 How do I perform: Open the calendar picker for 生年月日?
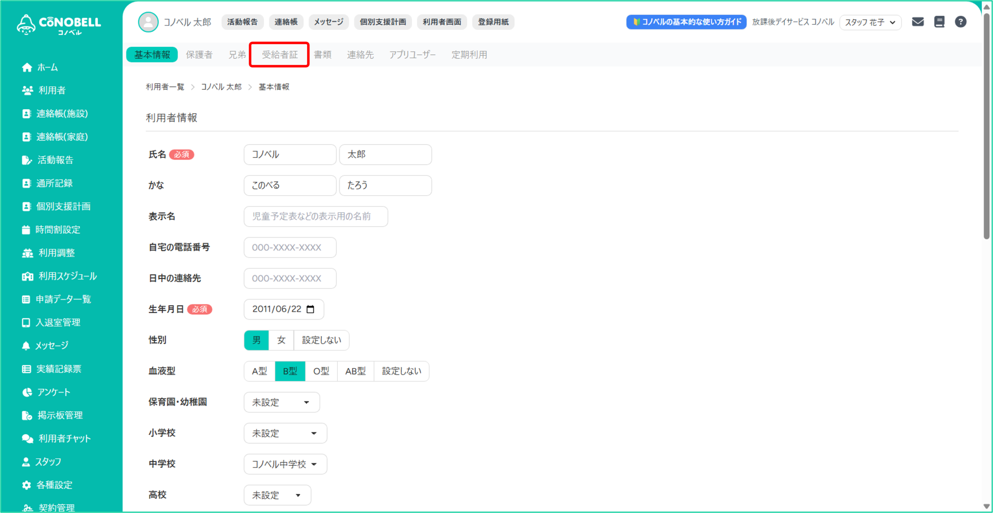click(310, 309)
